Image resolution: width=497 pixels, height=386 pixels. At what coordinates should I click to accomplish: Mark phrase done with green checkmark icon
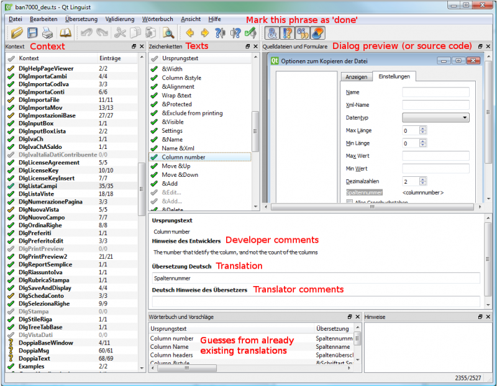tap(251, 33)
